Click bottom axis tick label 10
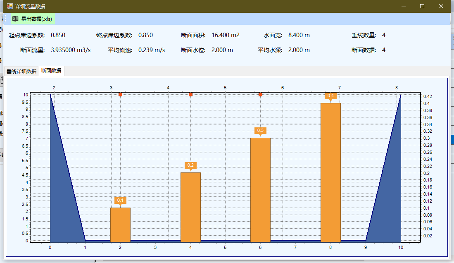 (401, 247)
